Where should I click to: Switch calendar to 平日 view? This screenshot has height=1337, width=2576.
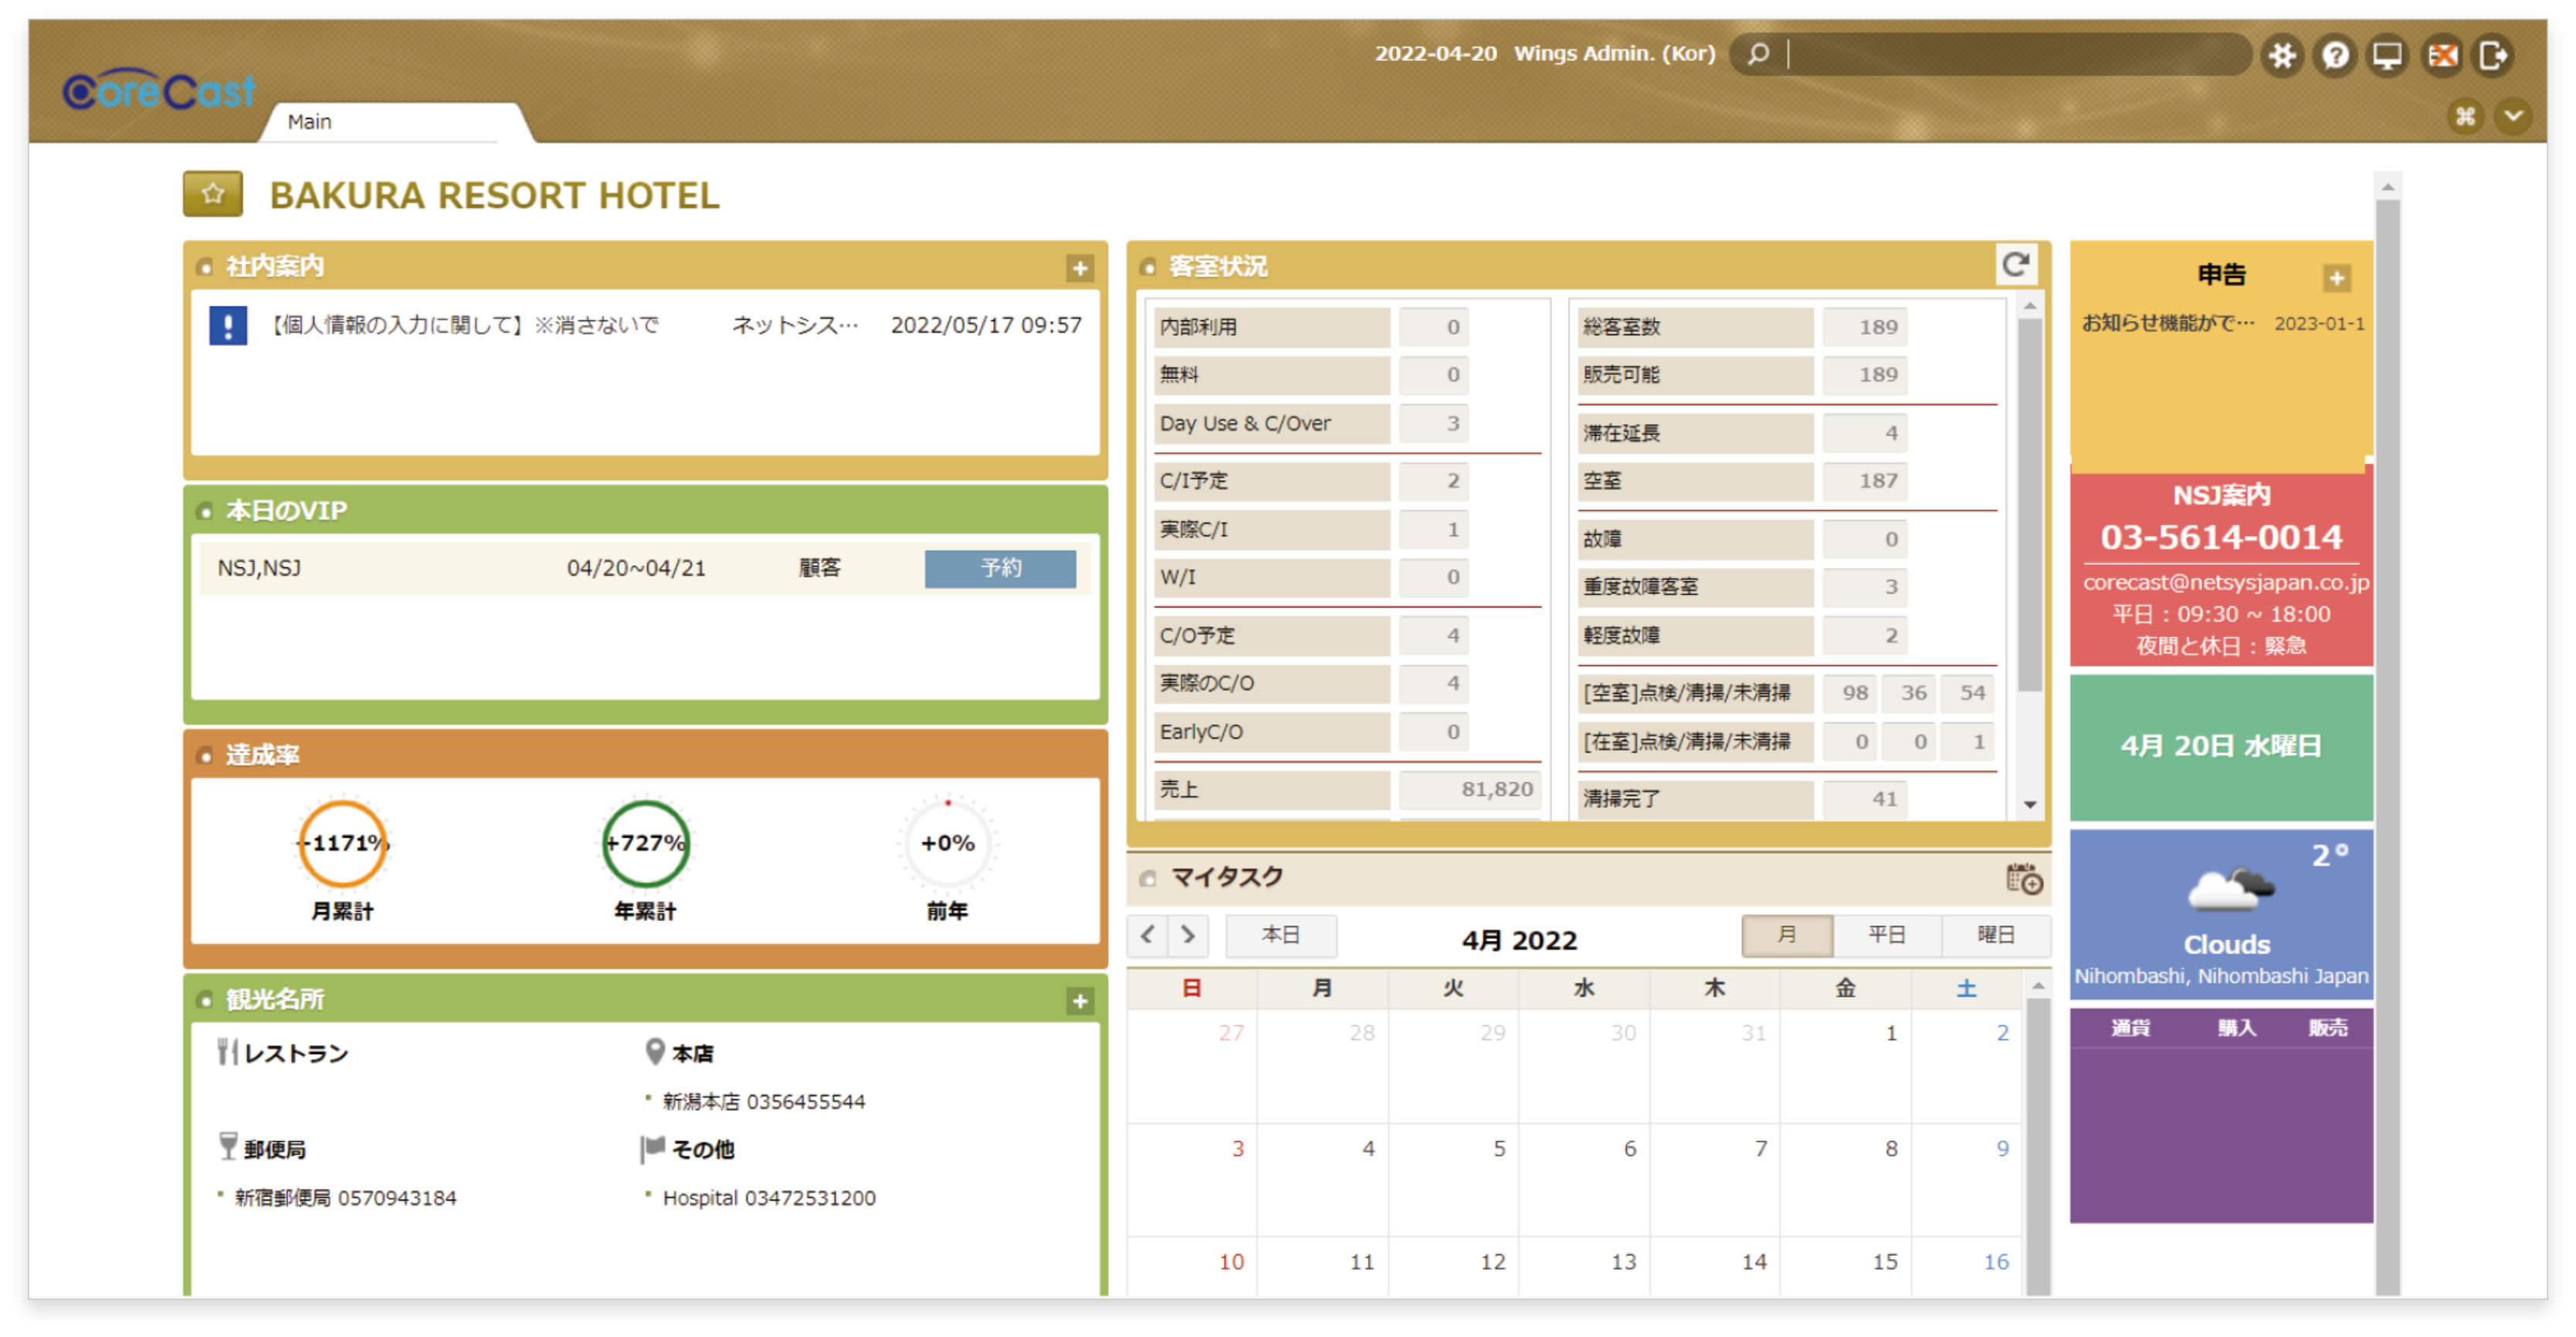coord(1887,935)
